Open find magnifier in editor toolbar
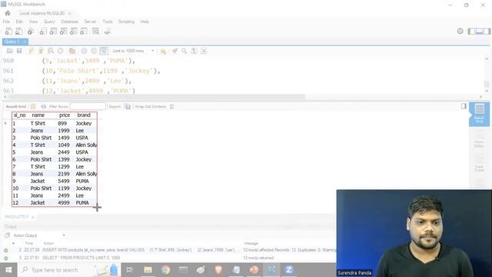This screenshot has width=492, height=277. (184, 51)
